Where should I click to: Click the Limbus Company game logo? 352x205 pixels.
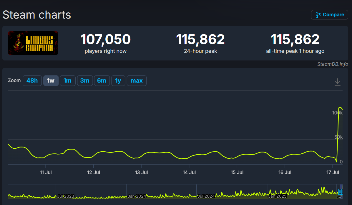[x=33, y=43]
